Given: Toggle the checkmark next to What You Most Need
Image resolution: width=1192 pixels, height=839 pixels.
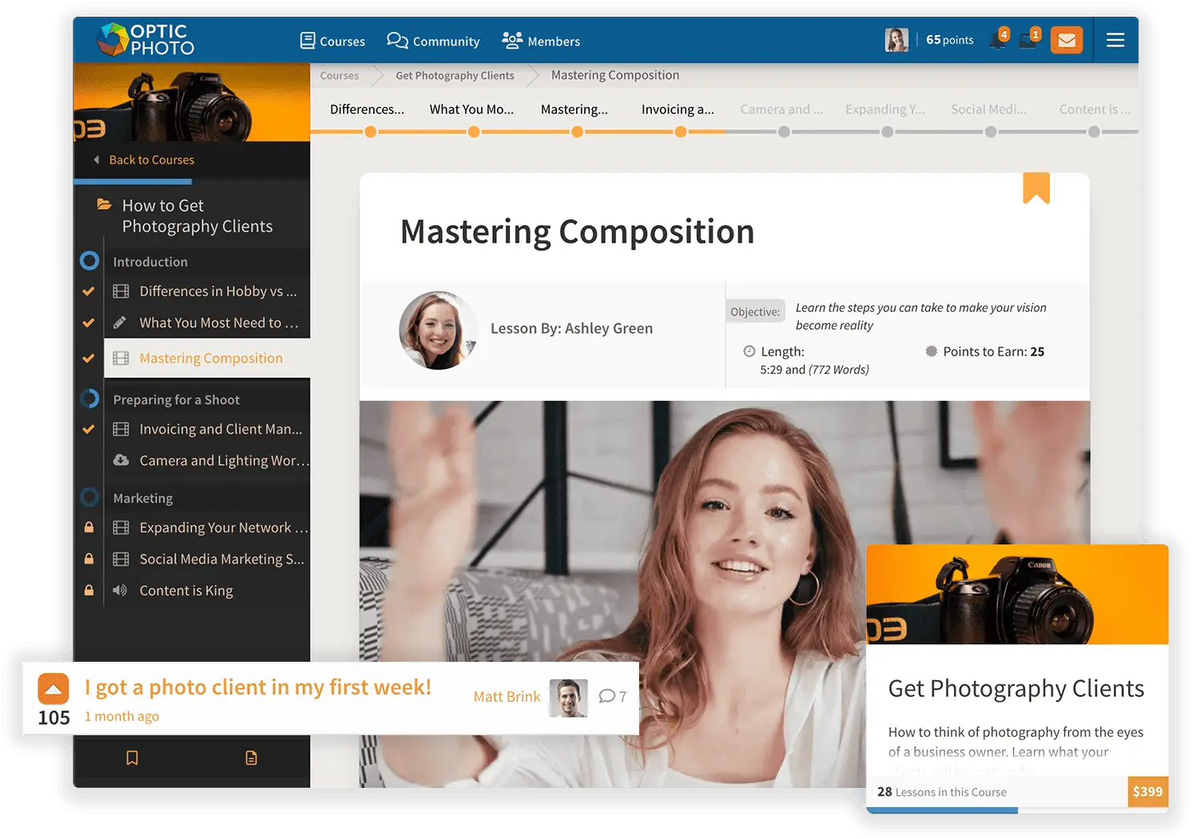Looking at the screenshot, I should pos(89,323).
